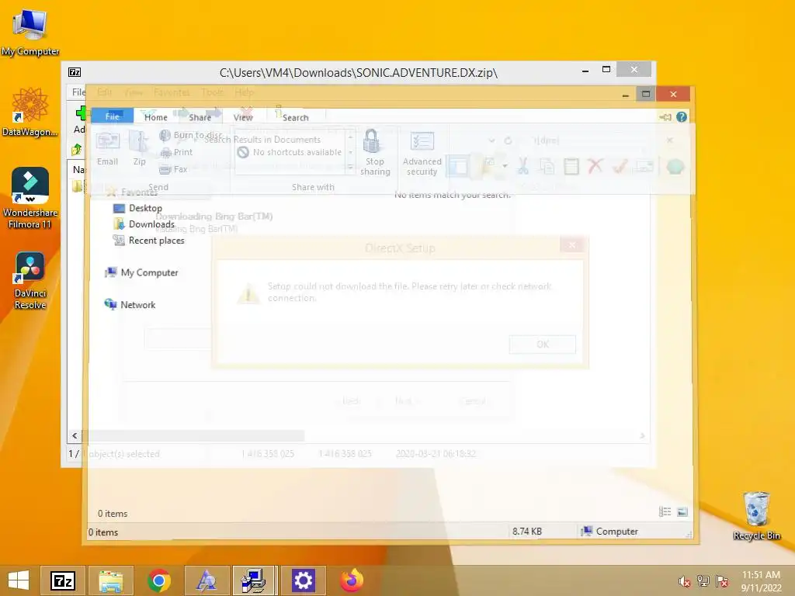Click the network tray icon
This screenshot has height=596, width=795.
point(703,581)
